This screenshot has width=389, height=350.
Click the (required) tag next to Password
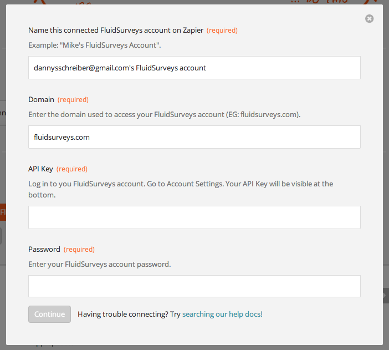click(x=79, y=249)
